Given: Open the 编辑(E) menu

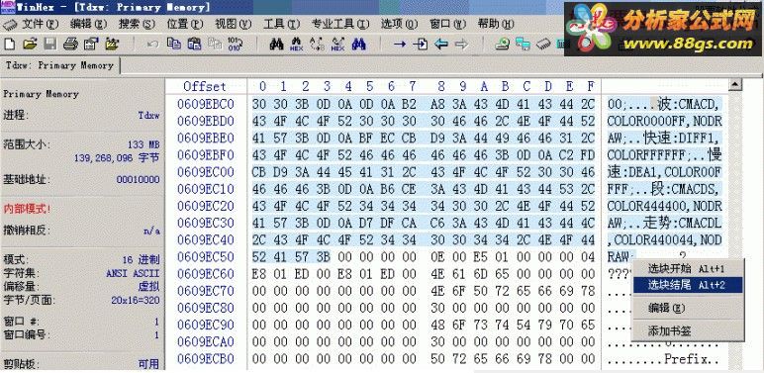Looking at the screenshot, I should [88, 24].
